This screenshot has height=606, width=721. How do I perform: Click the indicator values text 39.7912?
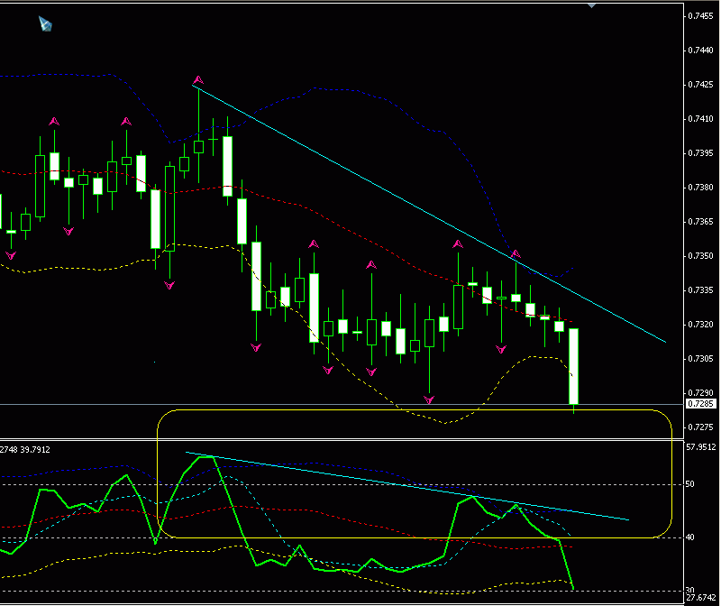click(35, 450)
